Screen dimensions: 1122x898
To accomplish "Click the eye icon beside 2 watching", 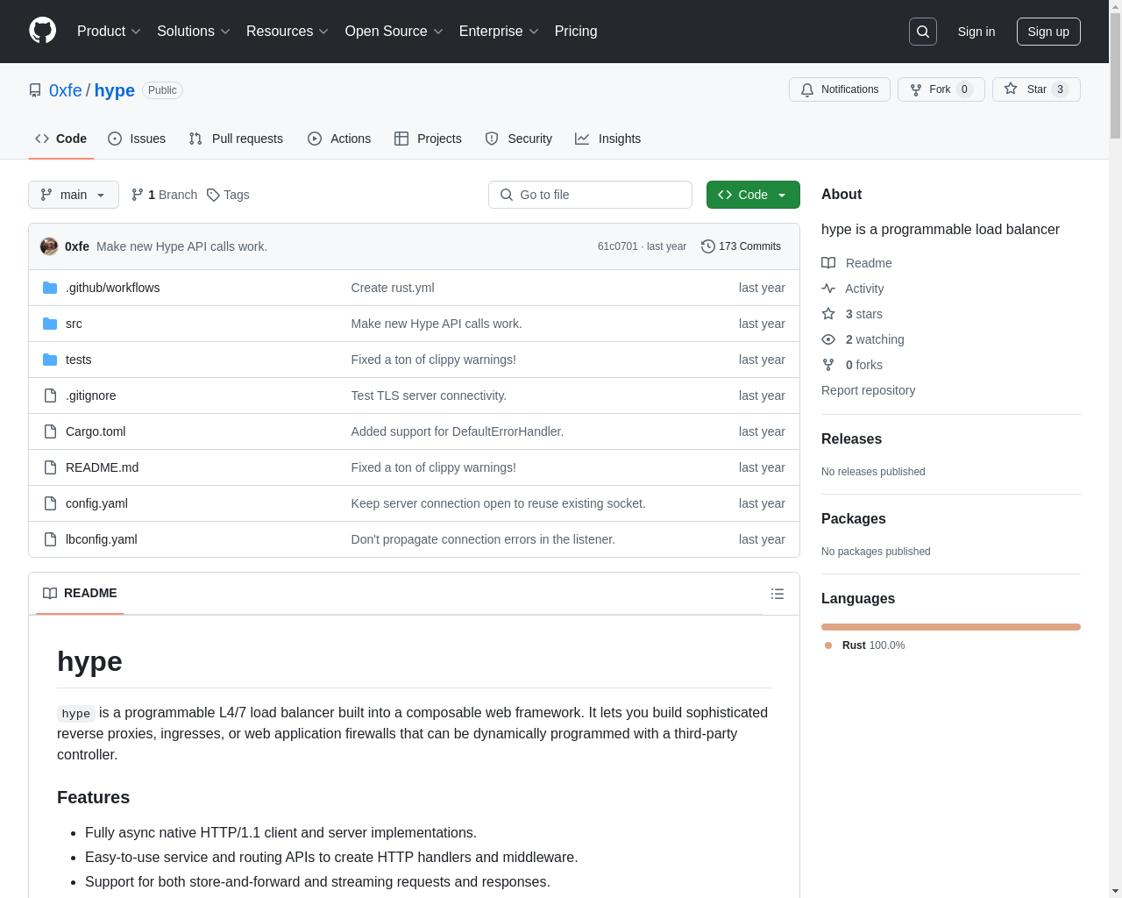I will click(x=828, y=339).
